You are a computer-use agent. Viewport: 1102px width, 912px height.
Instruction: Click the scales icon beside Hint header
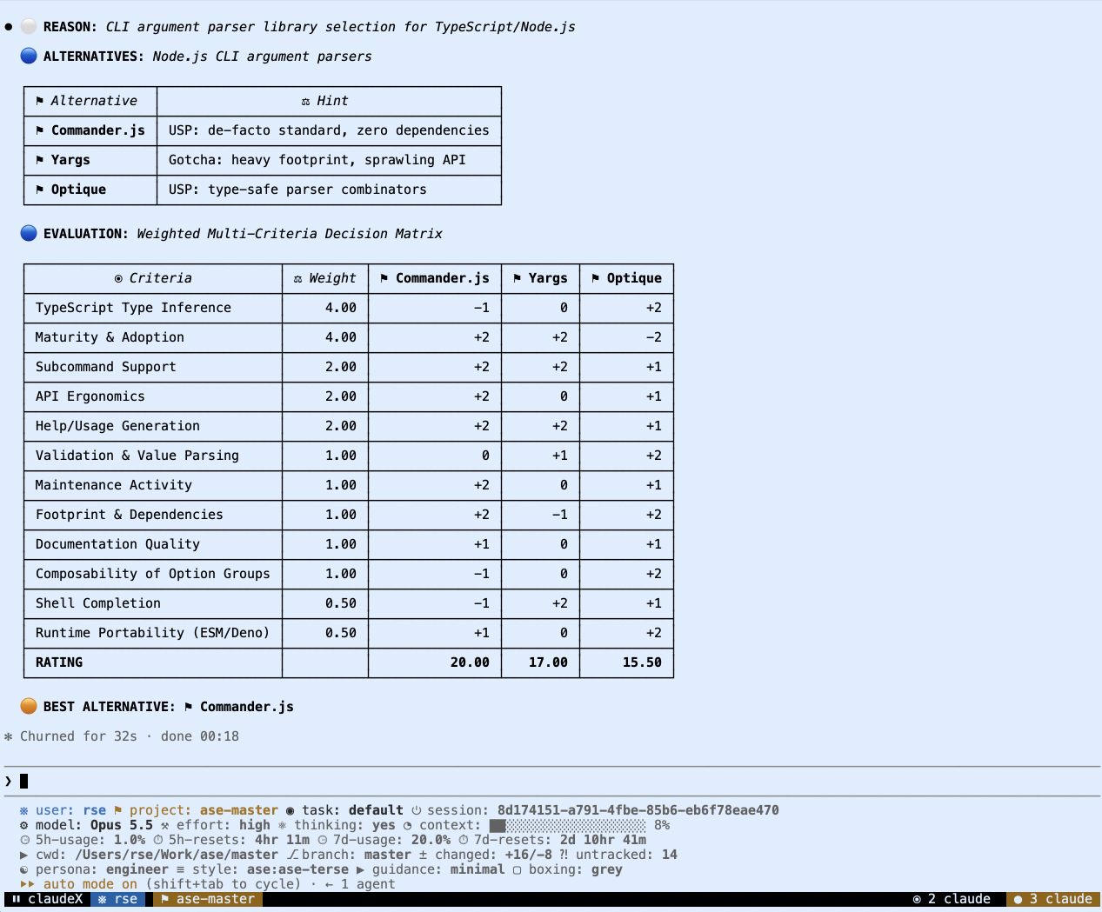(x=305, y=102)
